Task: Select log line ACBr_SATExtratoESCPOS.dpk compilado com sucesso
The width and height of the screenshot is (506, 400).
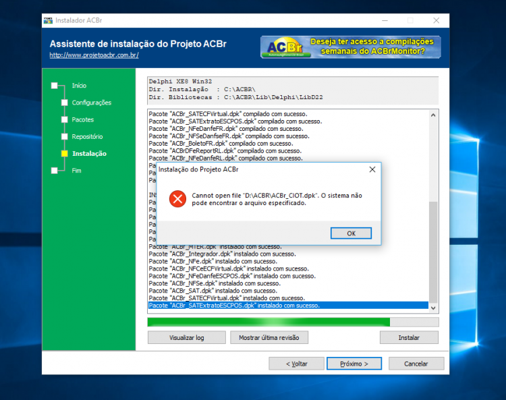Action: (x=235, y=121)
